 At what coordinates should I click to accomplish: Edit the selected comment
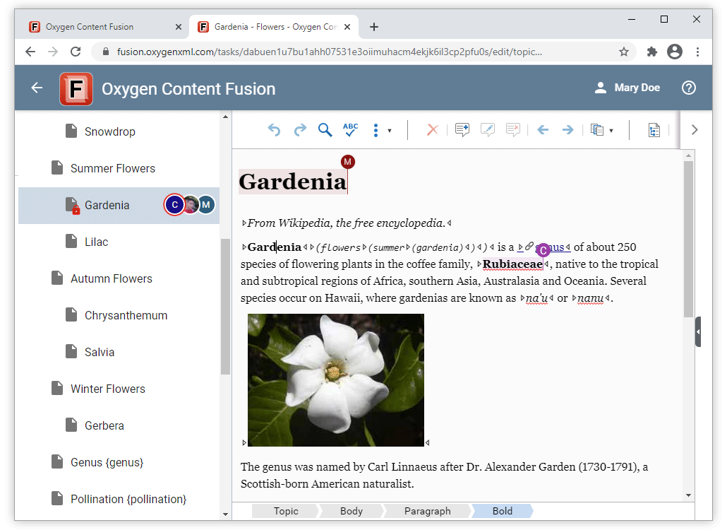pyautogui.click(x=488, y=130)
